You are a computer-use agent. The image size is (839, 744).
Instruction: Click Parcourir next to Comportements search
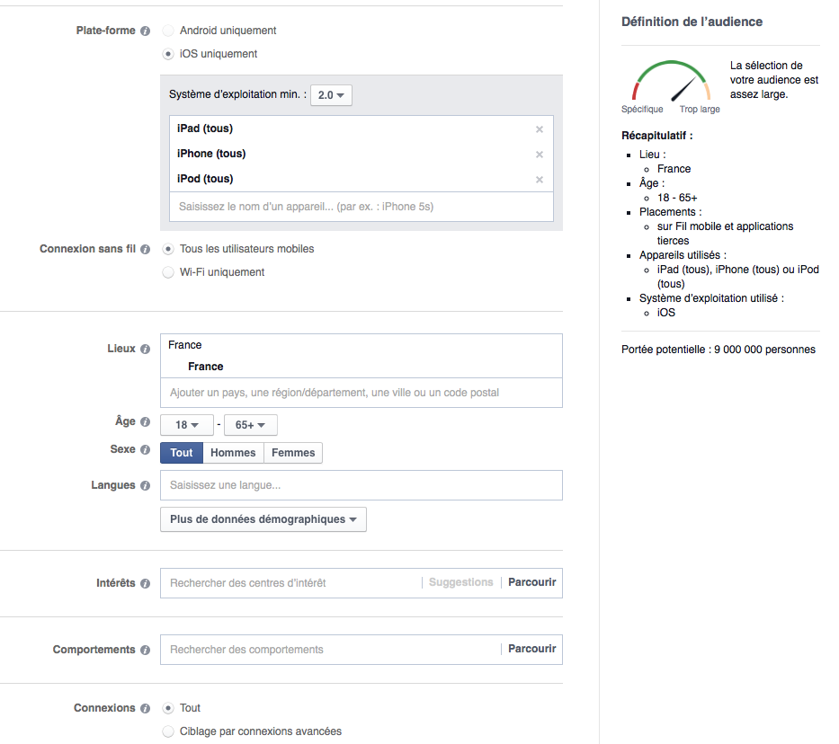coord(531,649)
